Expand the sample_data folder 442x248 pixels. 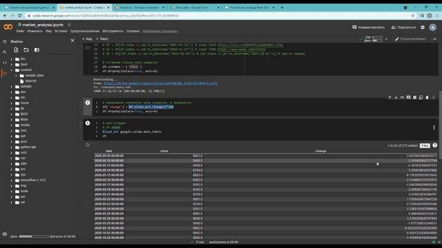[x=16, y=76]
